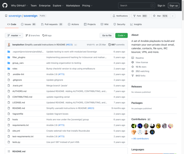Open the Projects tab
Image resolution: width=184 pixels, height=154 pixels.
click(x=90, y=24)
